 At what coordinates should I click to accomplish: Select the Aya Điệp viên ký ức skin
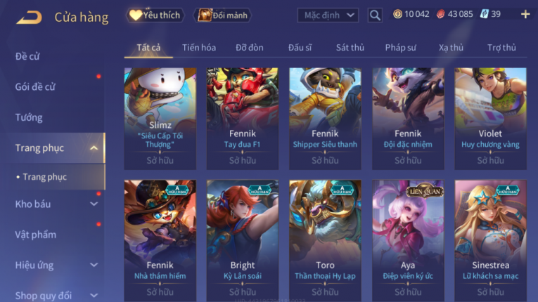tap(408, 241)
